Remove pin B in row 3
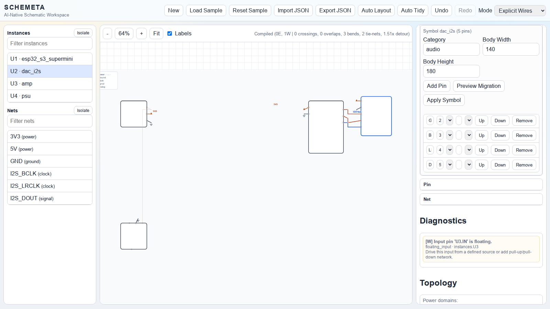 (x=524, y=135)
